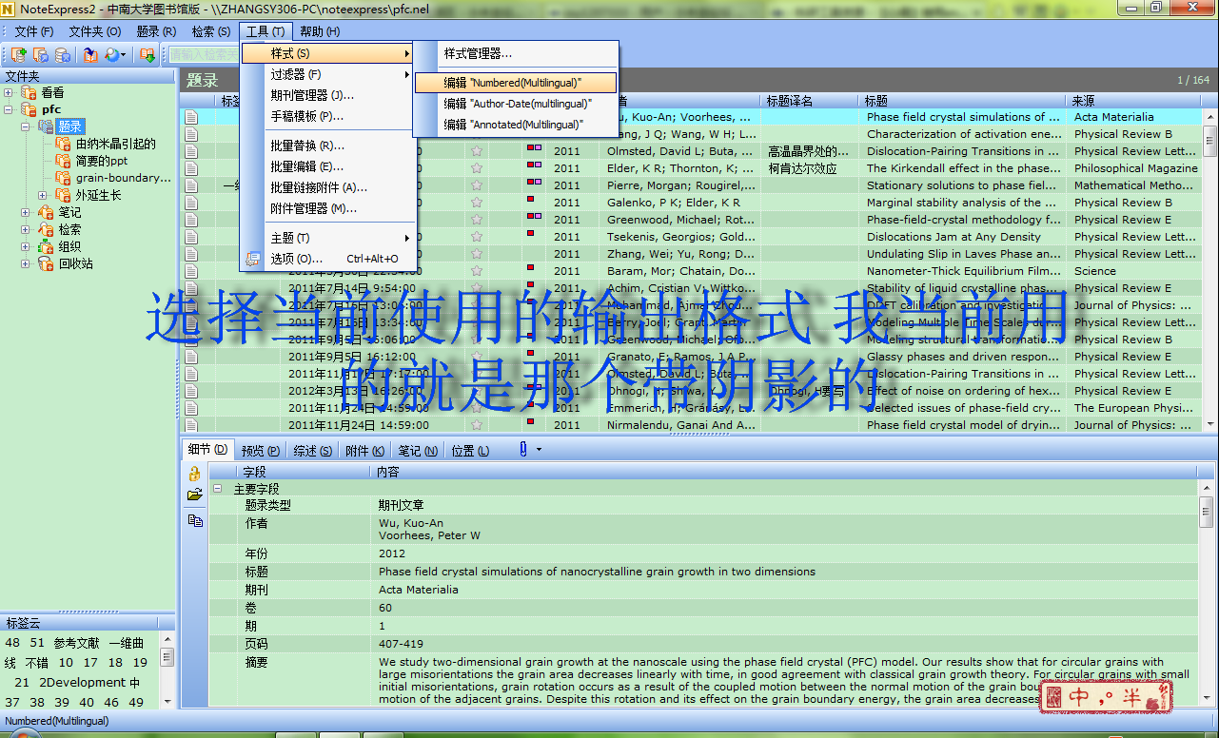Click the copy icon in details panel

(x=195, y=520)
